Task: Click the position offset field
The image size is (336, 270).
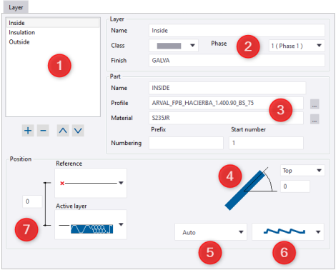Action: [32, 201]
